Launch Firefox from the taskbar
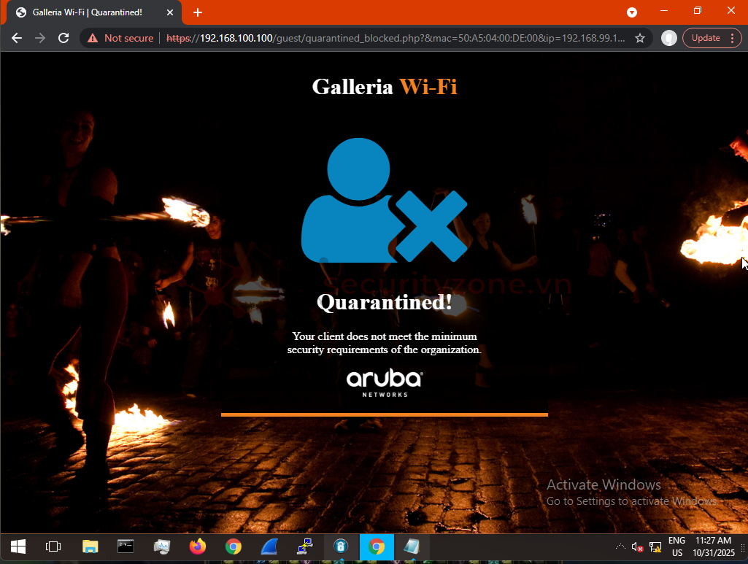 pos(197,546)
